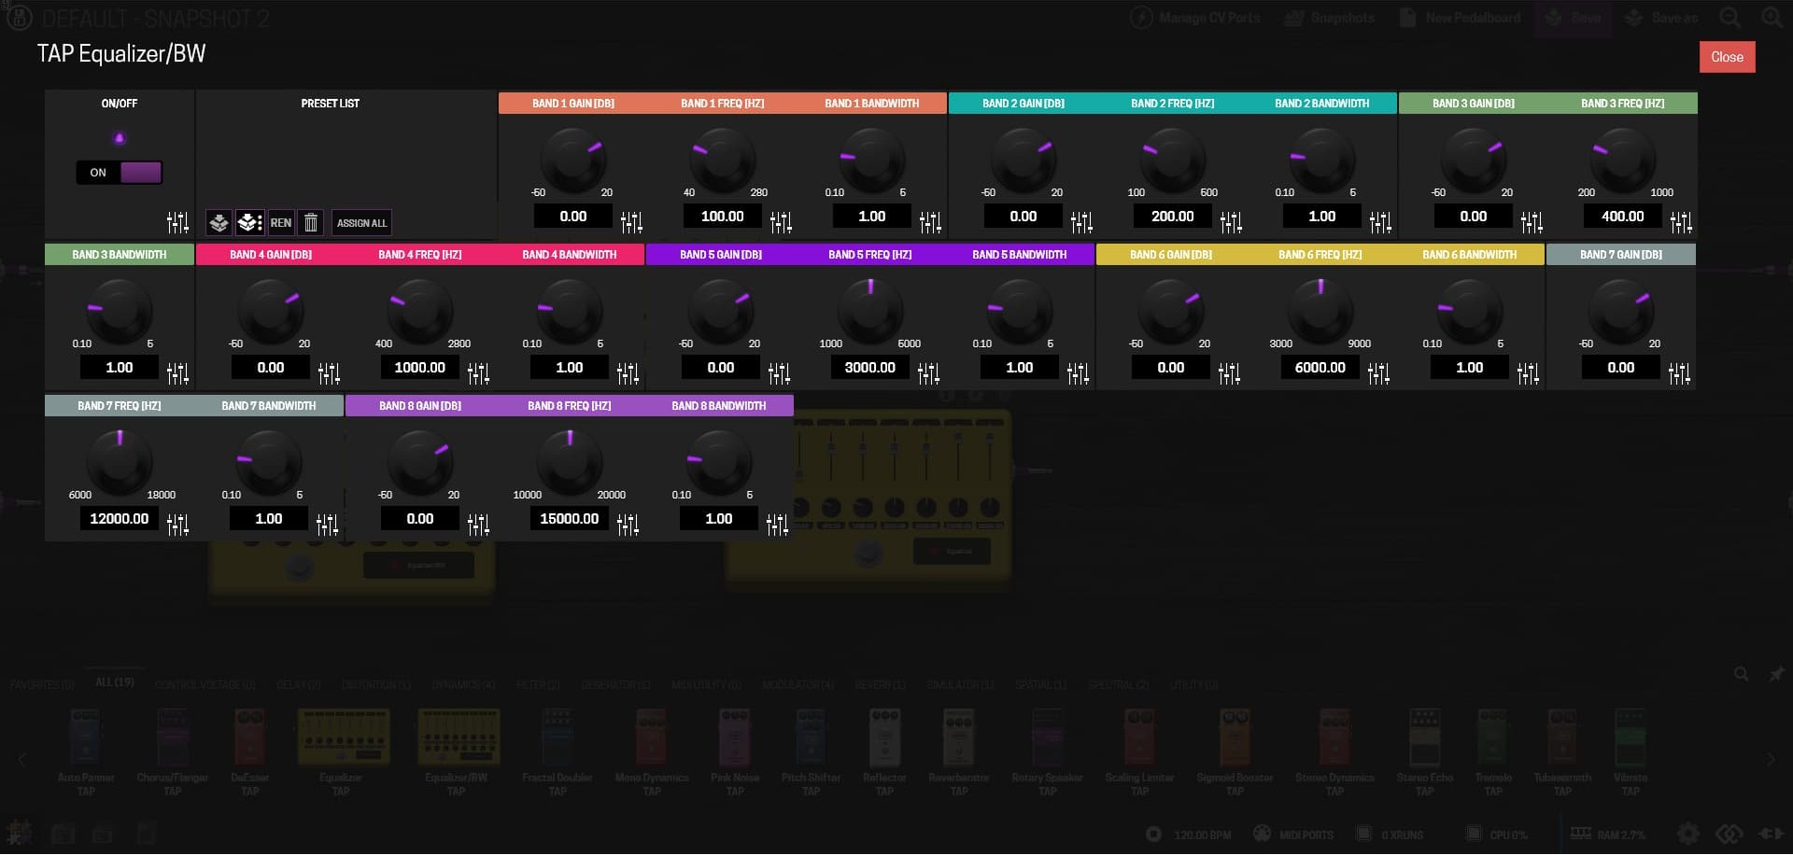Viewport: 1793px width, 855px height.
Task: Open assignment icon for Band 3 Bandwidth
Action: 177,373
